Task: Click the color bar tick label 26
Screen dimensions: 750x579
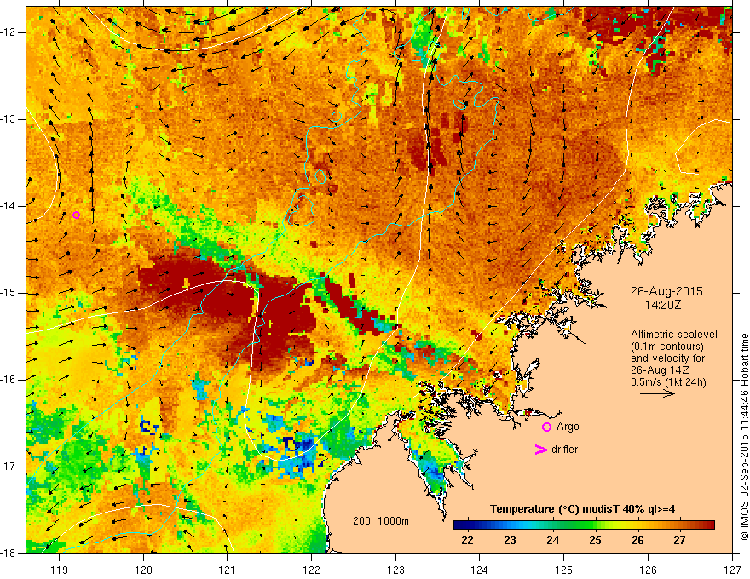Action: [637, 541]
